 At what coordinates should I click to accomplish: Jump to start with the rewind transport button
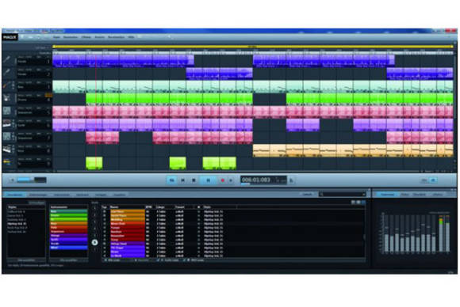coord(172,180)
